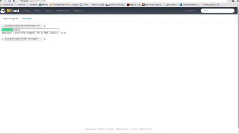This screenshot has height=134, width=239.
Task: Click the rghost.ru address bar
Action: [122, 1]
